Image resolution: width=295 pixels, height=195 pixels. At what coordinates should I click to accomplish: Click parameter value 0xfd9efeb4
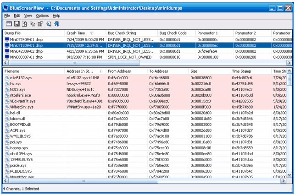207,51
